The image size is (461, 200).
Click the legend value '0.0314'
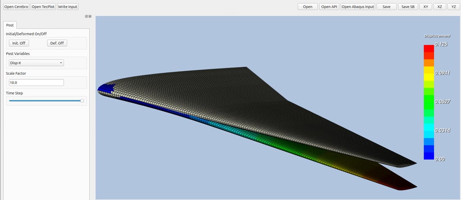coord(443,130)
